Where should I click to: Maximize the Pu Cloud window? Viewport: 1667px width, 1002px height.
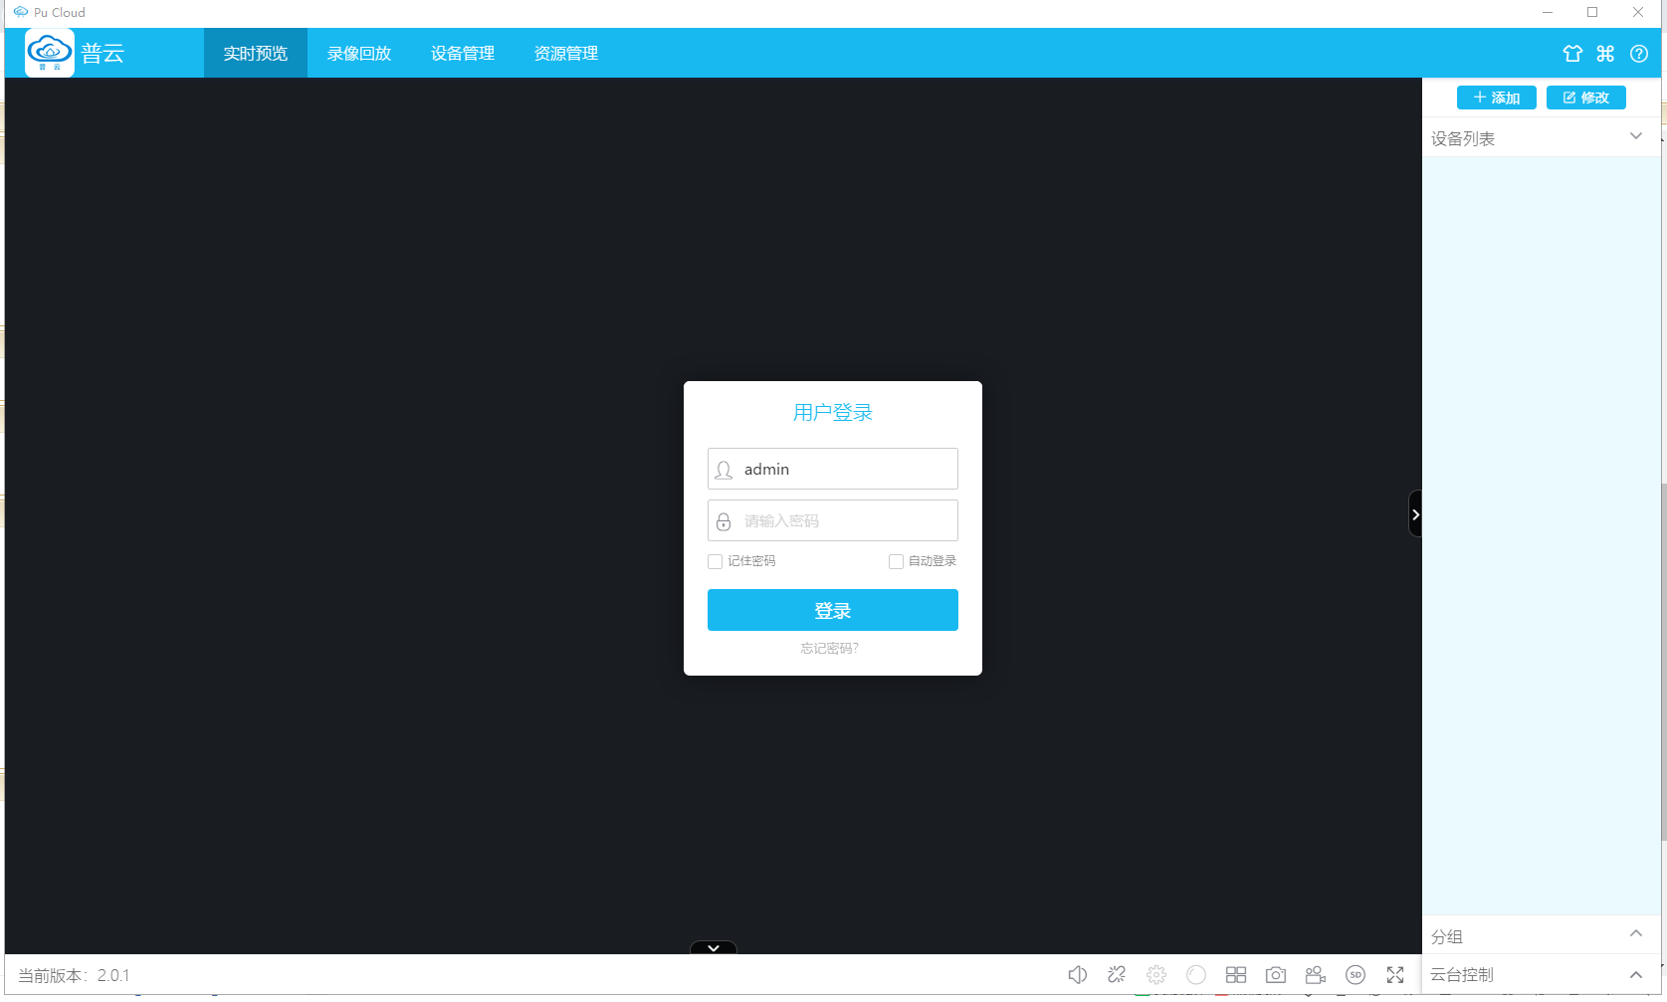pos(1592,12)
